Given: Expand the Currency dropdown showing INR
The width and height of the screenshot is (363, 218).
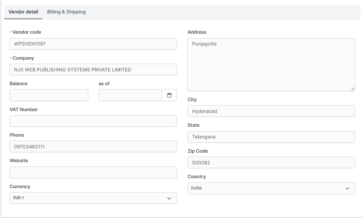Looking at the screenshot, I should tap(93, 198).
